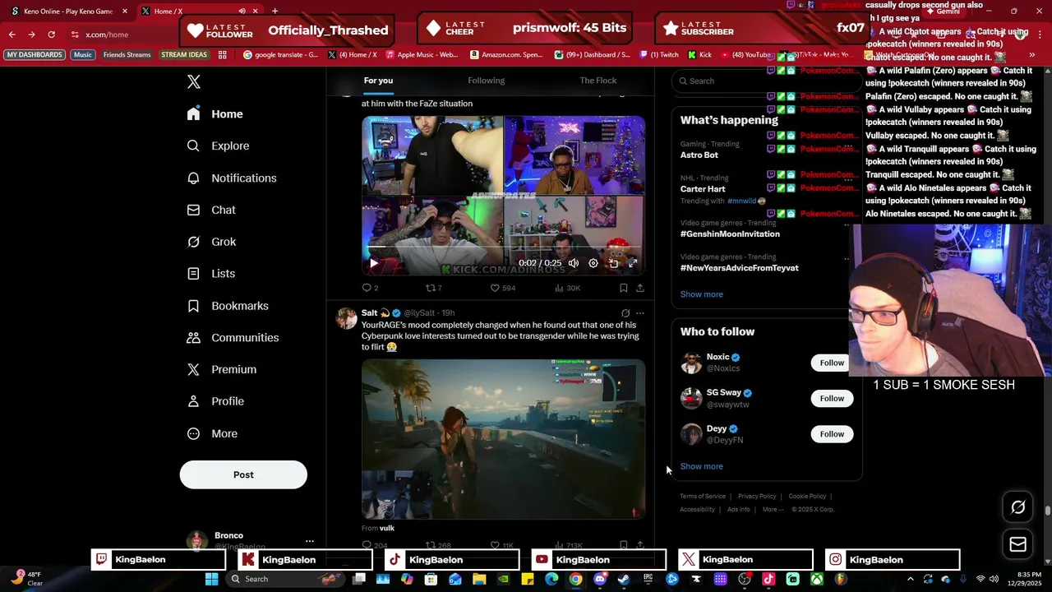Open the floating Messages button
Viewport: 1052px width, 592px height.
(x=1017, y=544)
